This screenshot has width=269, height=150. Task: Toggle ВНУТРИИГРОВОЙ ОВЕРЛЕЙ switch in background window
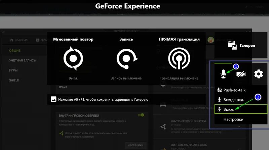coord(141,115)
